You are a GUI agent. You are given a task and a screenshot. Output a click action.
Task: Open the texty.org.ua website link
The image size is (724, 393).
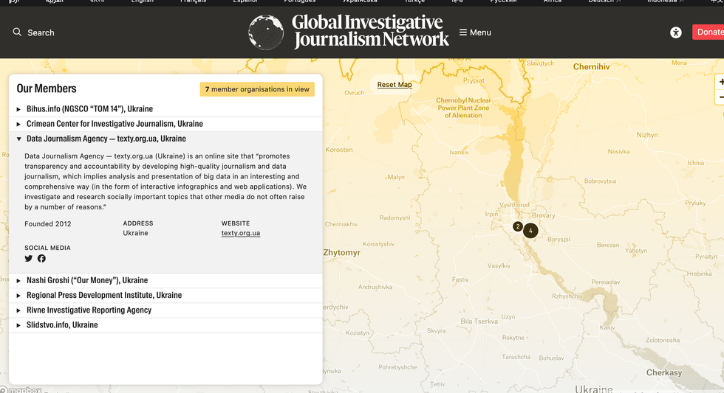point(241,233)
